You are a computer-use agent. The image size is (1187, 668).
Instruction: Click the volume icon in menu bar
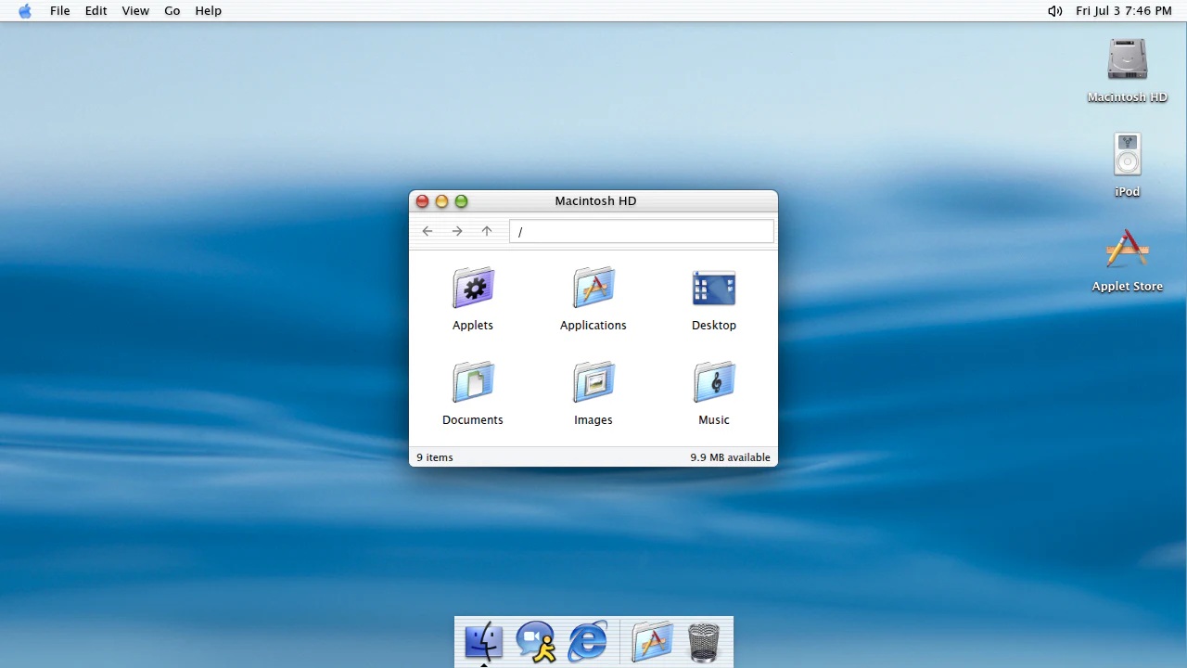(1055, 11)
